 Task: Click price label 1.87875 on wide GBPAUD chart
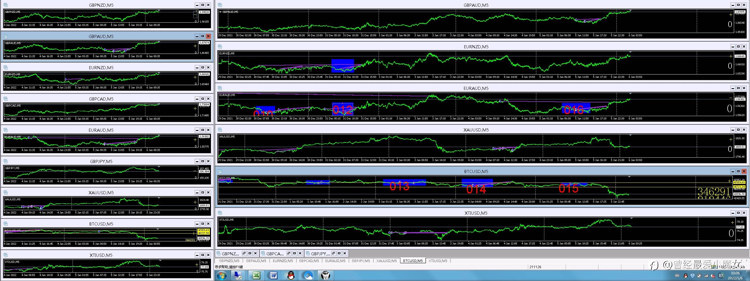coord(740,12)
